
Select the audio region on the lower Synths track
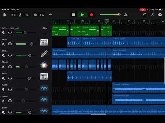(139, 99)
